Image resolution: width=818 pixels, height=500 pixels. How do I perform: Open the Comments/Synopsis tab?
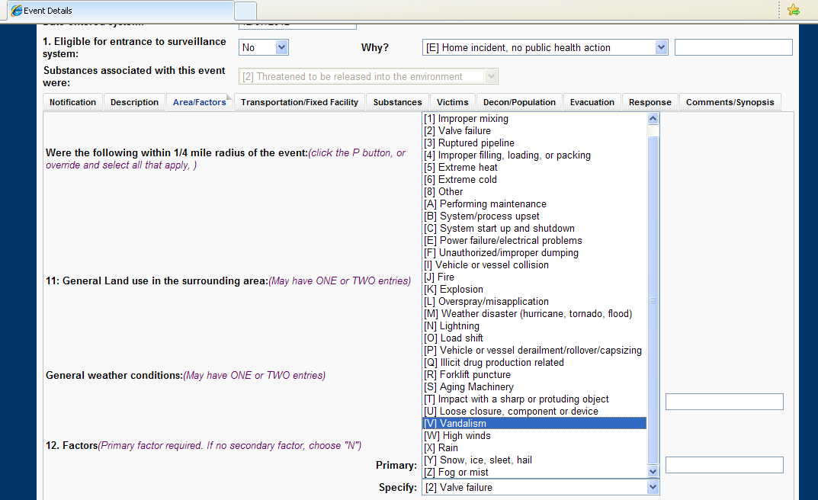point(730,102)
